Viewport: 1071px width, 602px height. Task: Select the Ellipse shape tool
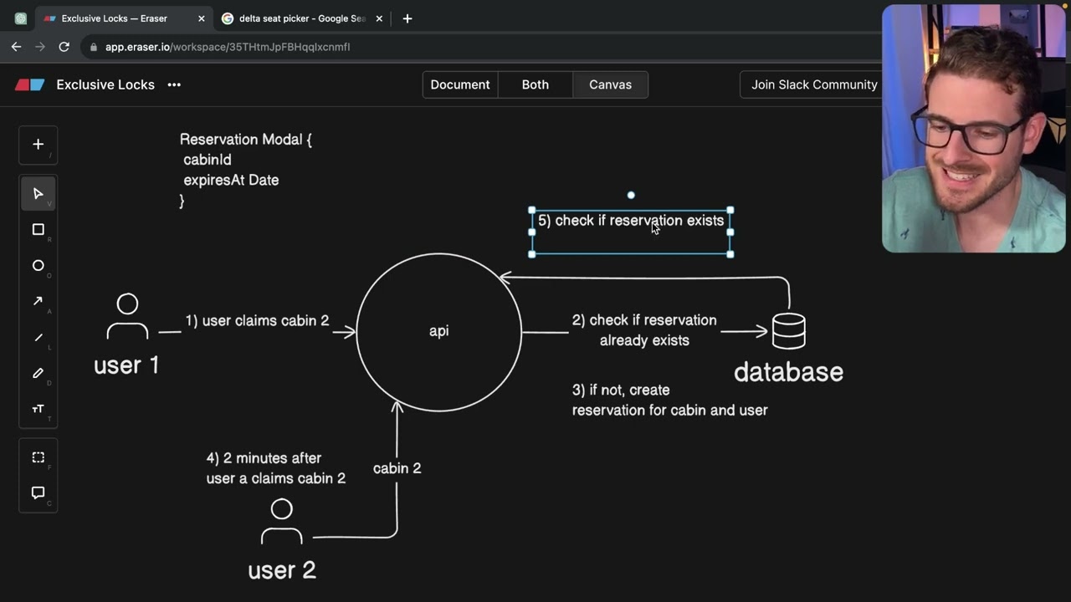point(38,266)
